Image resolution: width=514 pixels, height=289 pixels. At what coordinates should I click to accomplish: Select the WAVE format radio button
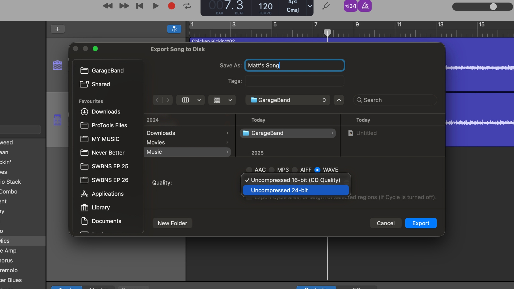317,170
